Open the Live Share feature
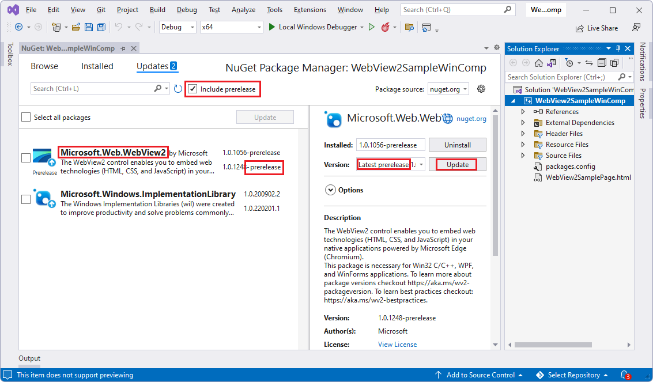 click(597, 28)
